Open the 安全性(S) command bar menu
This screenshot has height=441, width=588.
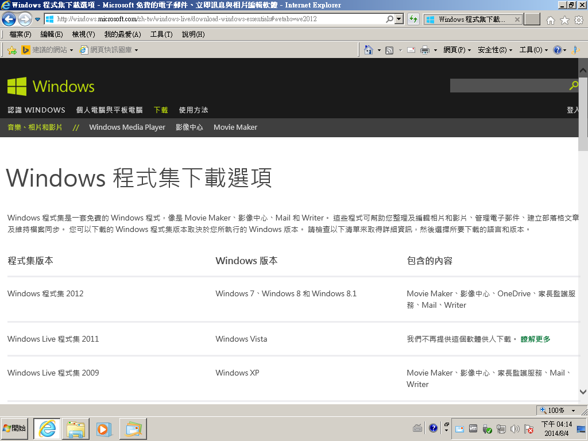point(494,50)
